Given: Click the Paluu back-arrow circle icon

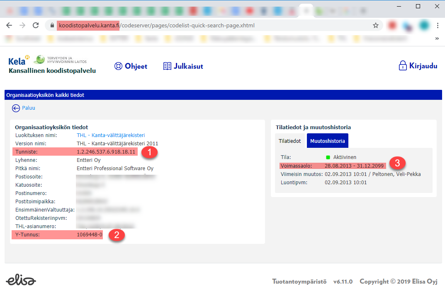Looking at the screenshot, I should [x=16, y=108].
